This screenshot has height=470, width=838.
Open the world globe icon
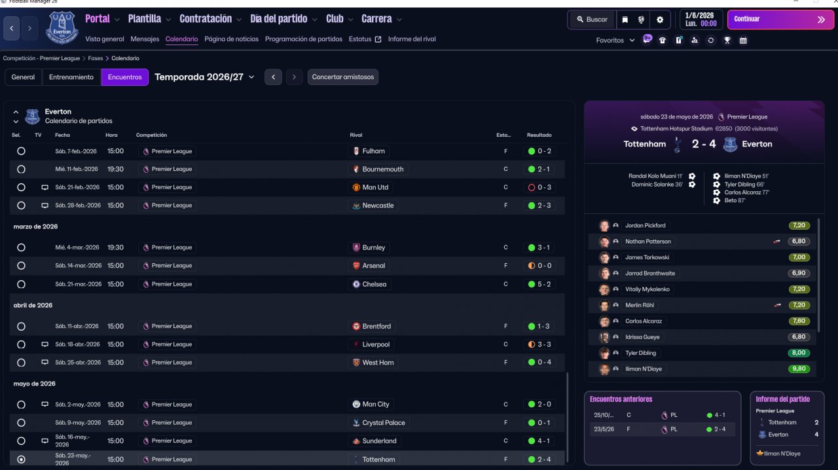pos(642,20)
